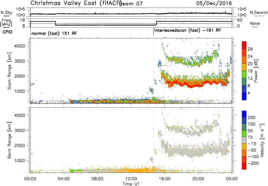Image resolution: width=268 pixels, height=186 pixels.
Task: Click the 'Velocity [m s-1]' color bar label
Action: [262, 140]
